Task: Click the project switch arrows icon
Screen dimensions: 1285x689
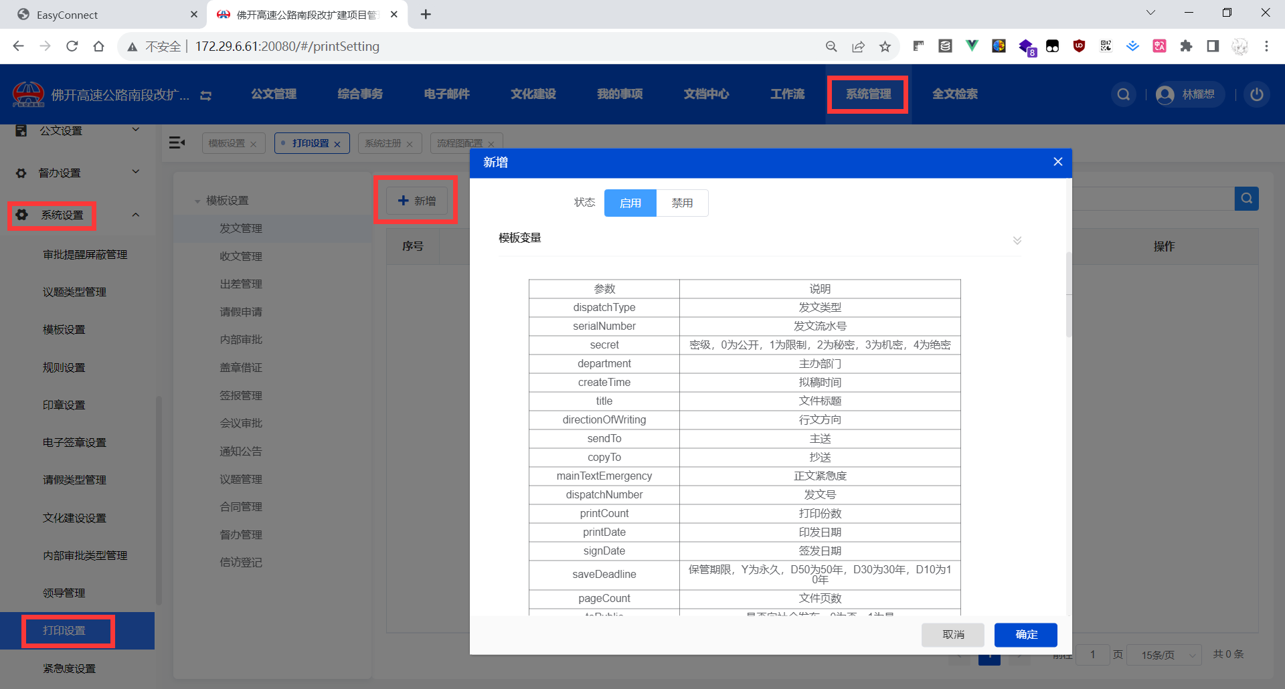Action: 206,96
